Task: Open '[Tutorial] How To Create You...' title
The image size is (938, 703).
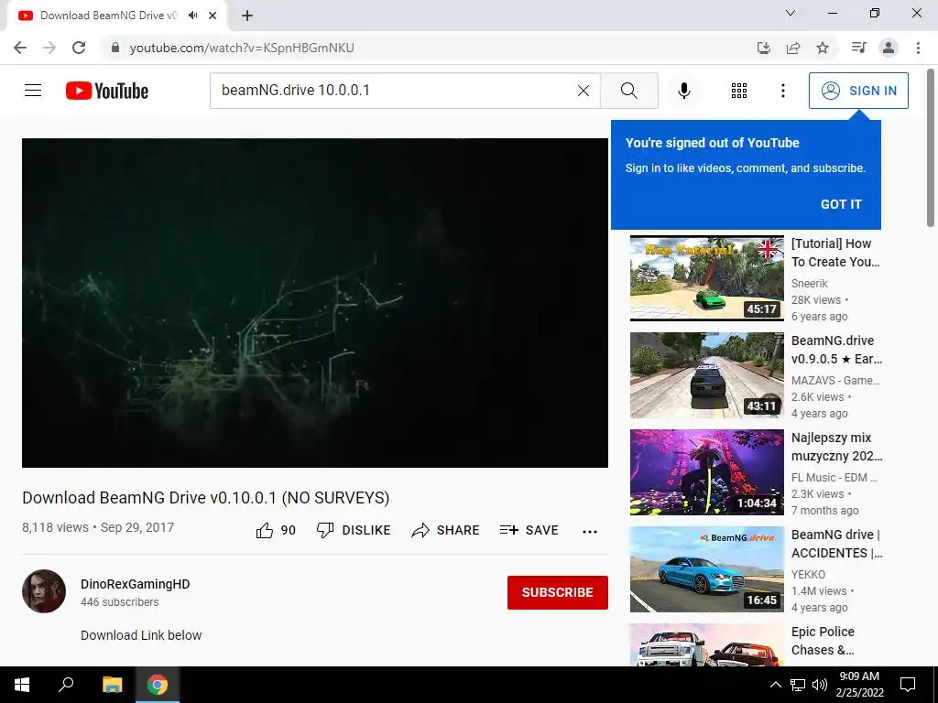Action: point(835,253)
